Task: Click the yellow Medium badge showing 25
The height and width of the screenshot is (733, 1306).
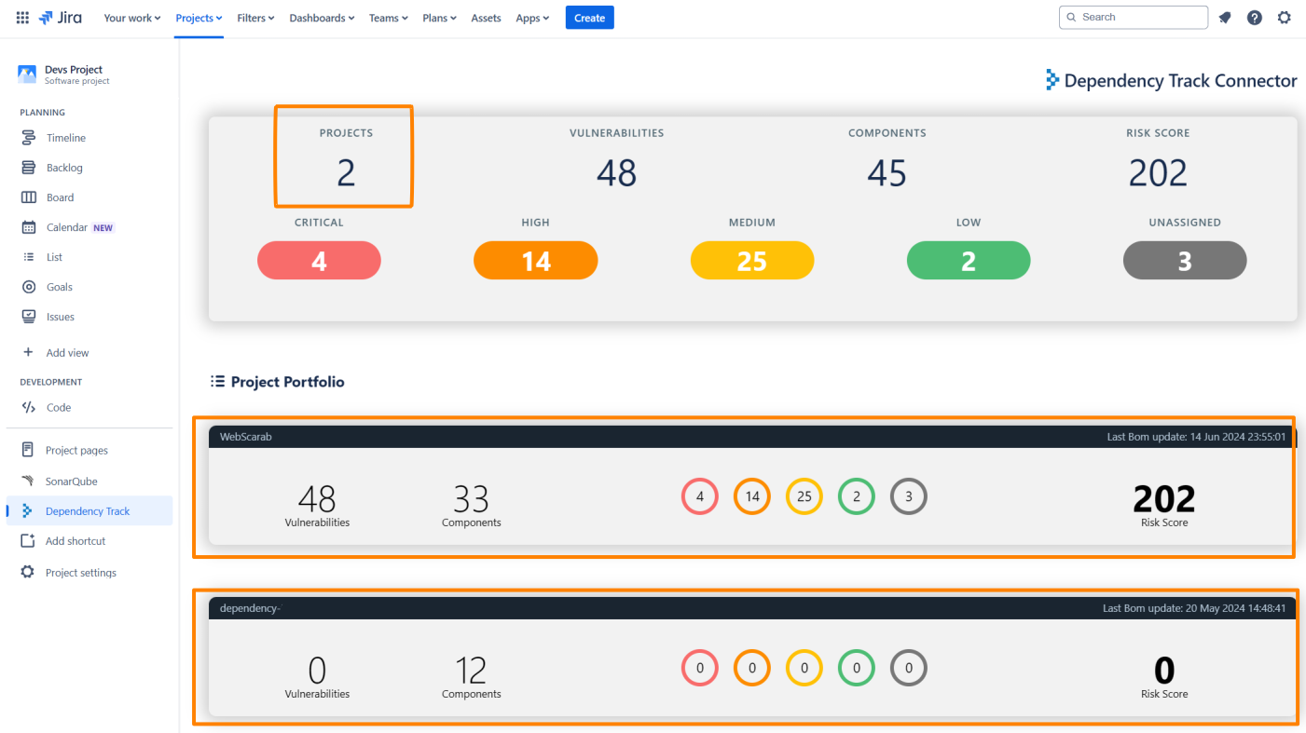Action: [x=752, y=260]
